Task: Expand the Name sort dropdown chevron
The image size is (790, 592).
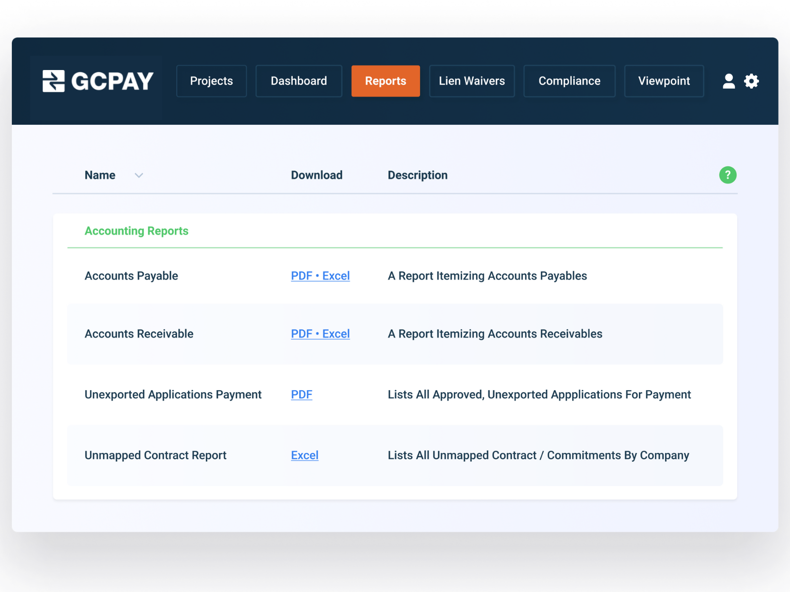Action: [138, 176]
